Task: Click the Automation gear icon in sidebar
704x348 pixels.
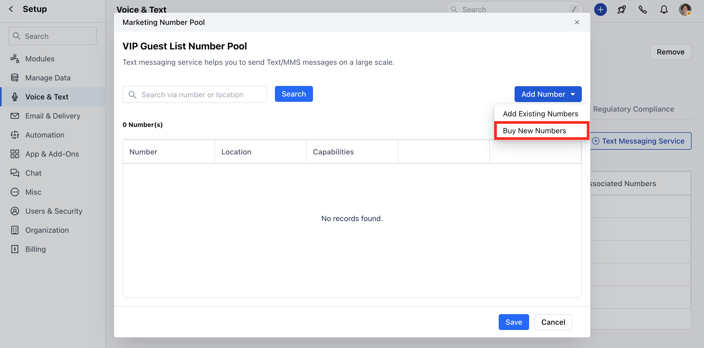Action: (x=15, y=135)
